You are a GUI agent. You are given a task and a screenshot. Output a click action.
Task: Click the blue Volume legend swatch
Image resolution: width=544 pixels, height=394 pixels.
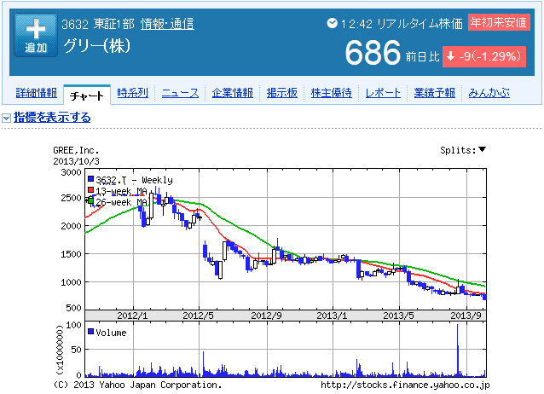[x=90, y=332]
